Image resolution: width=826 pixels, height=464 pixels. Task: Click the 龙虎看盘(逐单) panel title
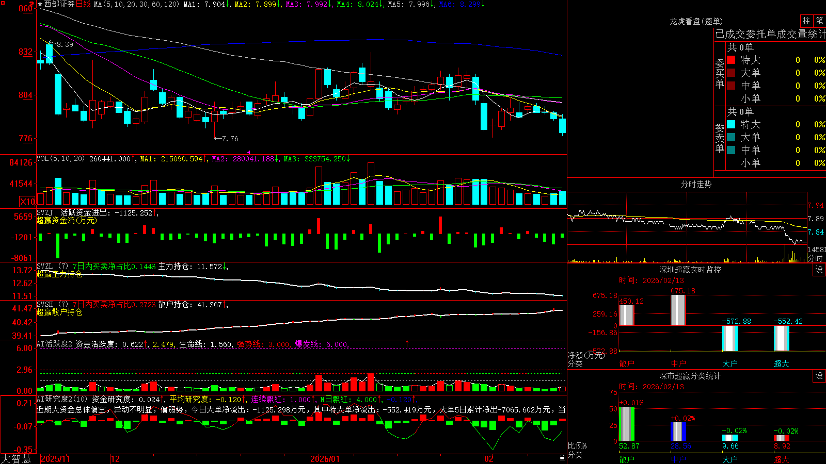696,21
